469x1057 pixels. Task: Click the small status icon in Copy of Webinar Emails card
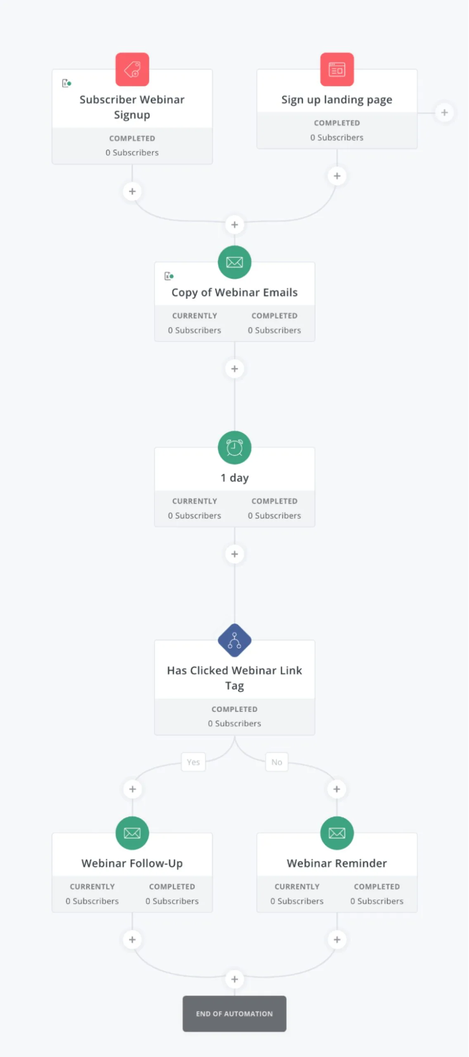click(169, 276)
